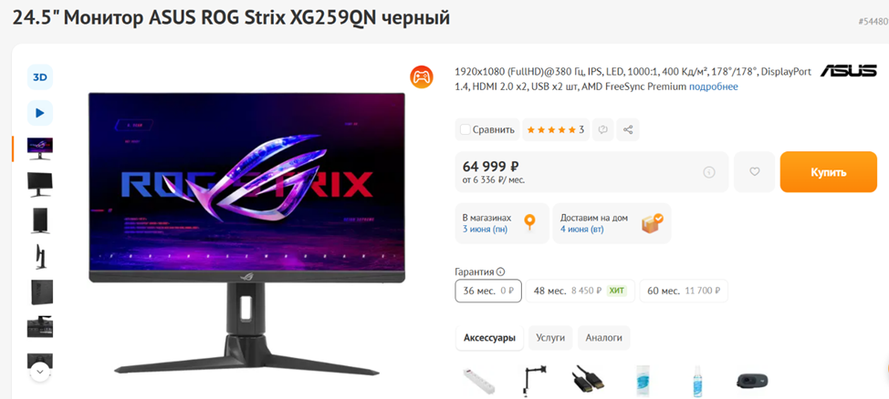Play the product video
Image resolution: width=889 pixels, height=399 pixels.
coord(39,113)
